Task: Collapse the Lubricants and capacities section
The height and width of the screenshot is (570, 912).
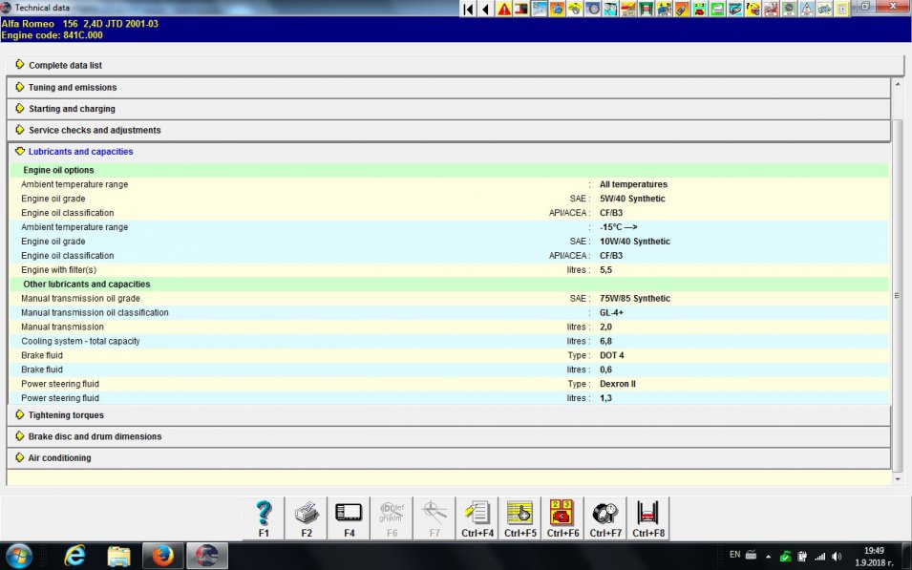Action: 80,152
